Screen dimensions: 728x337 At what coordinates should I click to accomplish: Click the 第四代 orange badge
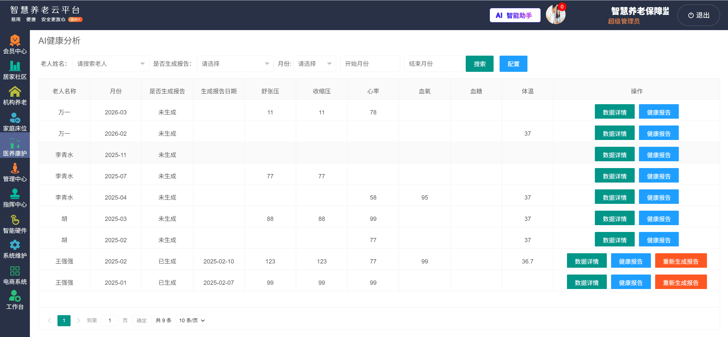(75, 20)
